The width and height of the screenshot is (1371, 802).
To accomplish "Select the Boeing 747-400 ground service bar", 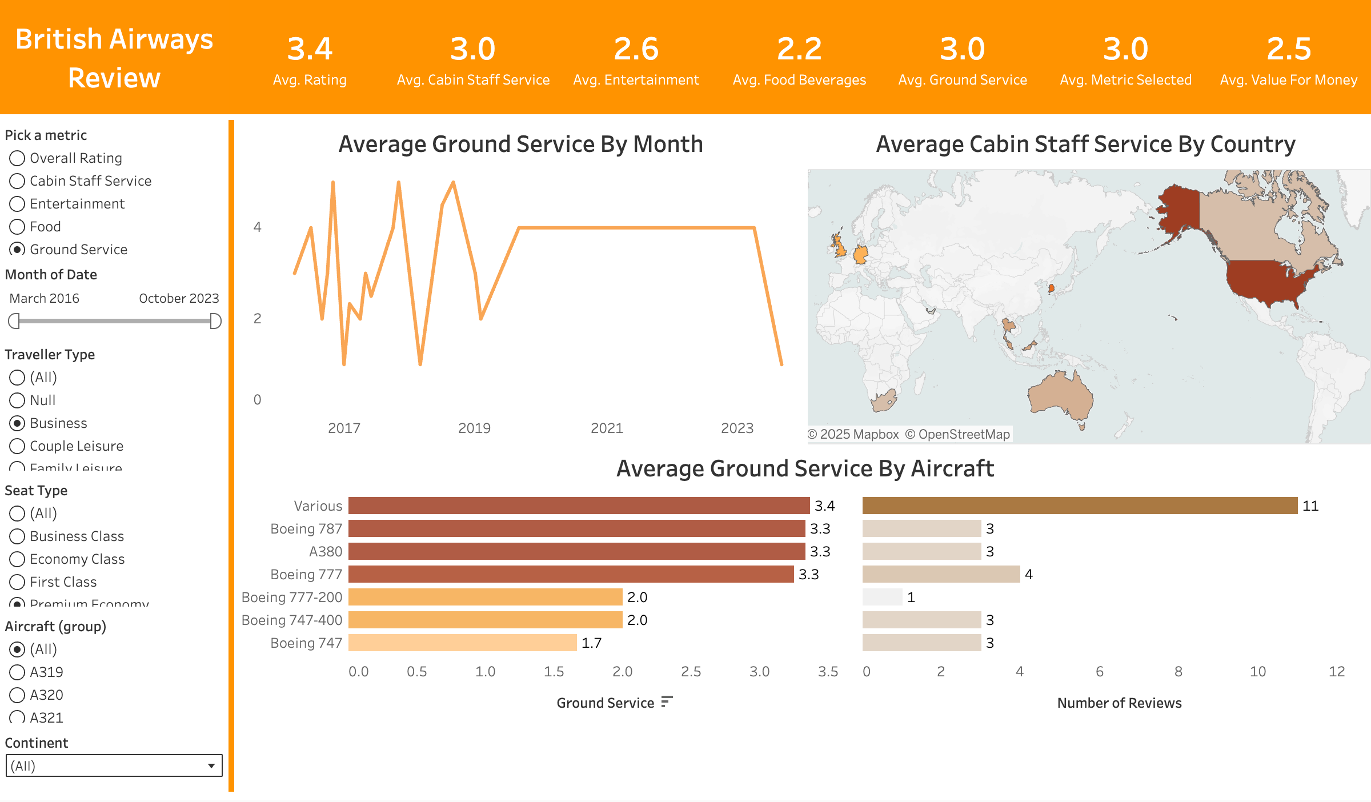I will click(x=485, y=620).
